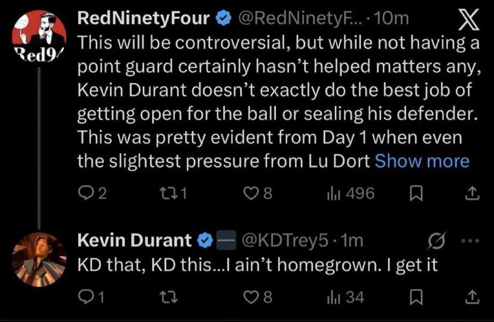This screenshot has height=322, width=494.
Task: Toggle like on RedNinetyFour's tweet
Action: click(x=251, y=193)
